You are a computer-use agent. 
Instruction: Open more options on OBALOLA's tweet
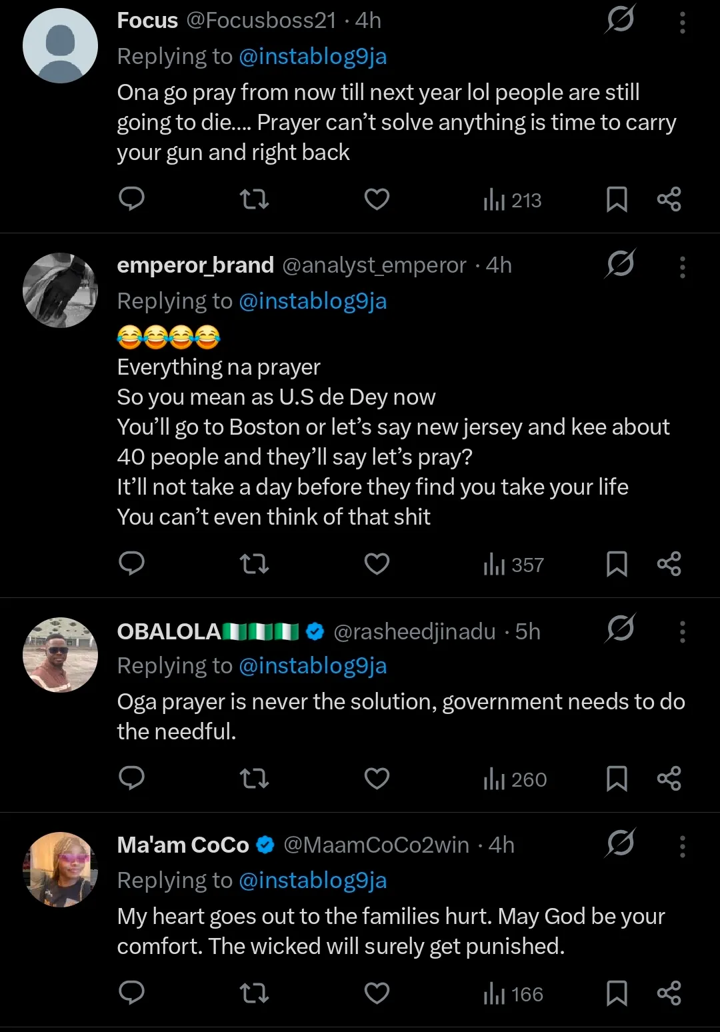pyautogui.click(x=682, y=631)
